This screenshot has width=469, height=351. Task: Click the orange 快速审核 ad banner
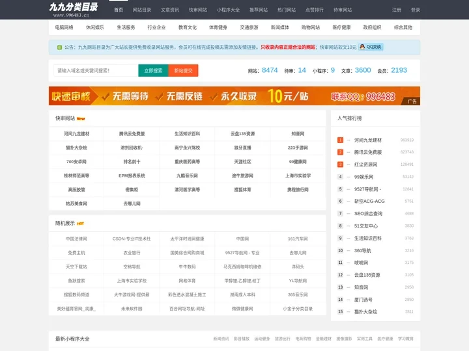point(234,96)
